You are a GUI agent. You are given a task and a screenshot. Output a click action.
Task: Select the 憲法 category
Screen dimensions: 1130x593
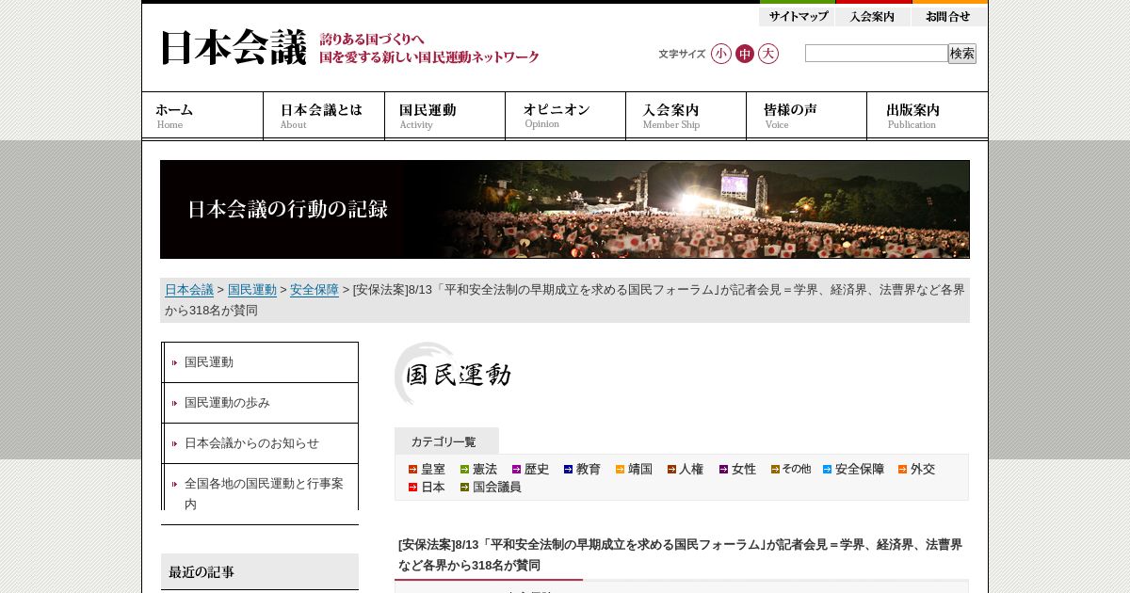[485, 469]
